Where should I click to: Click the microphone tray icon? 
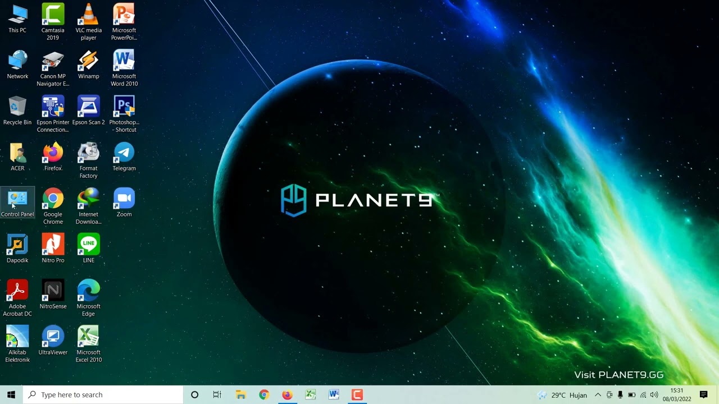(x=620, y=395)
